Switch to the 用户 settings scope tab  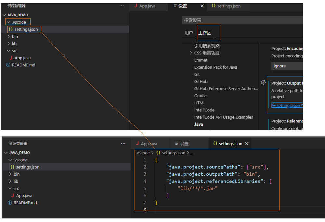pos(188,32)
